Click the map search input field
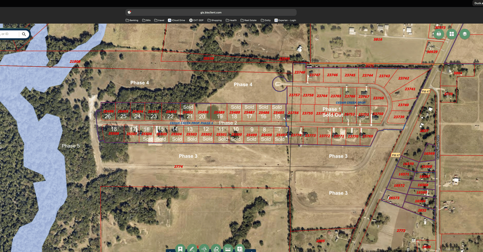 click(x=9, y=34)
